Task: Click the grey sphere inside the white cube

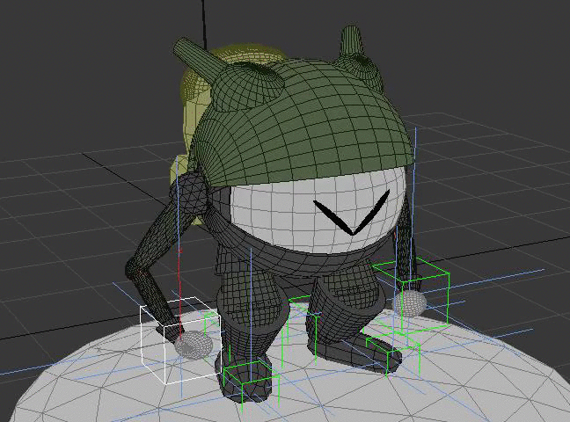Action: 194,345
